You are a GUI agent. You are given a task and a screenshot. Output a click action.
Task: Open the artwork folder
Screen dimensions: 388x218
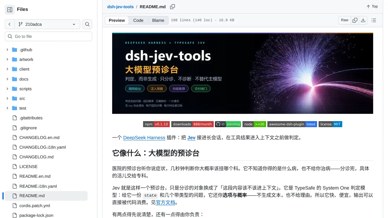[x=26, y=59]
